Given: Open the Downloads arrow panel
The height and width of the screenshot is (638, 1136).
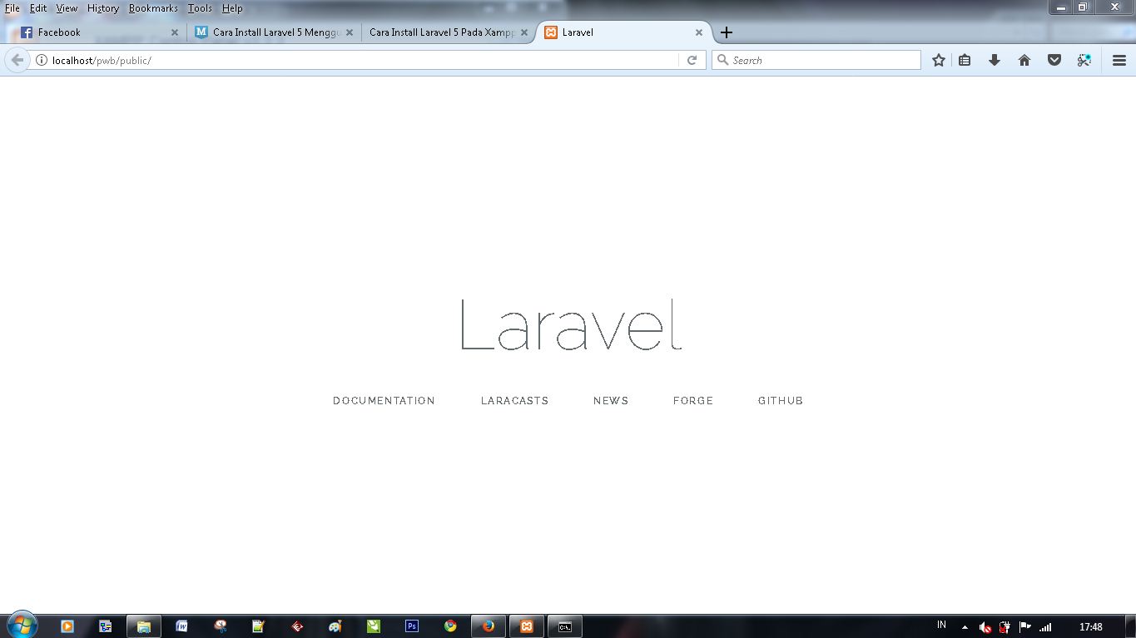Looking at the screenshot, I should (x=995, y=60).
